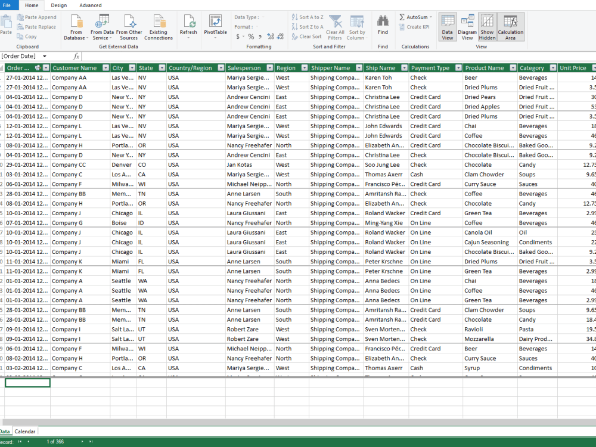
Task: Open Ship Name filter dropdown
Action: coord(405,68)
